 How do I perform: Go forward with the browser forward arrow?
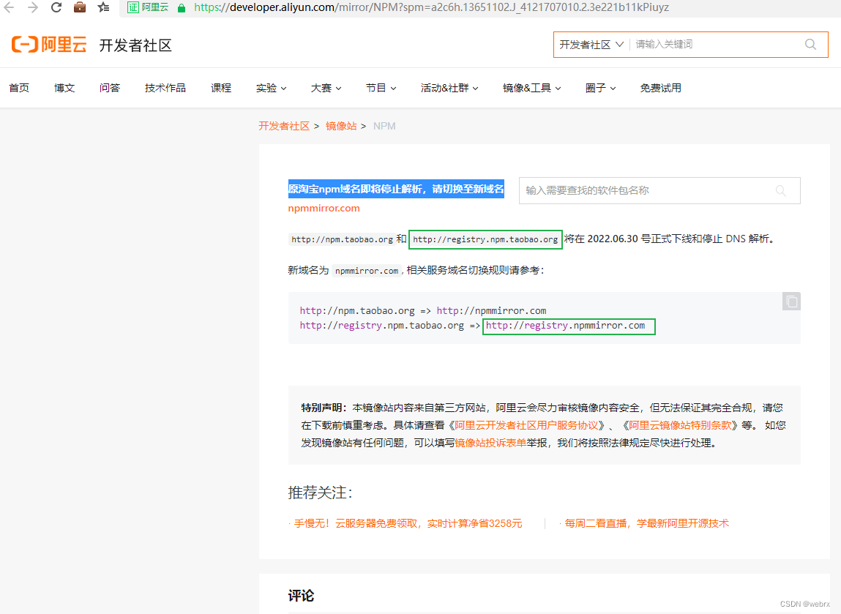(33, 7)
